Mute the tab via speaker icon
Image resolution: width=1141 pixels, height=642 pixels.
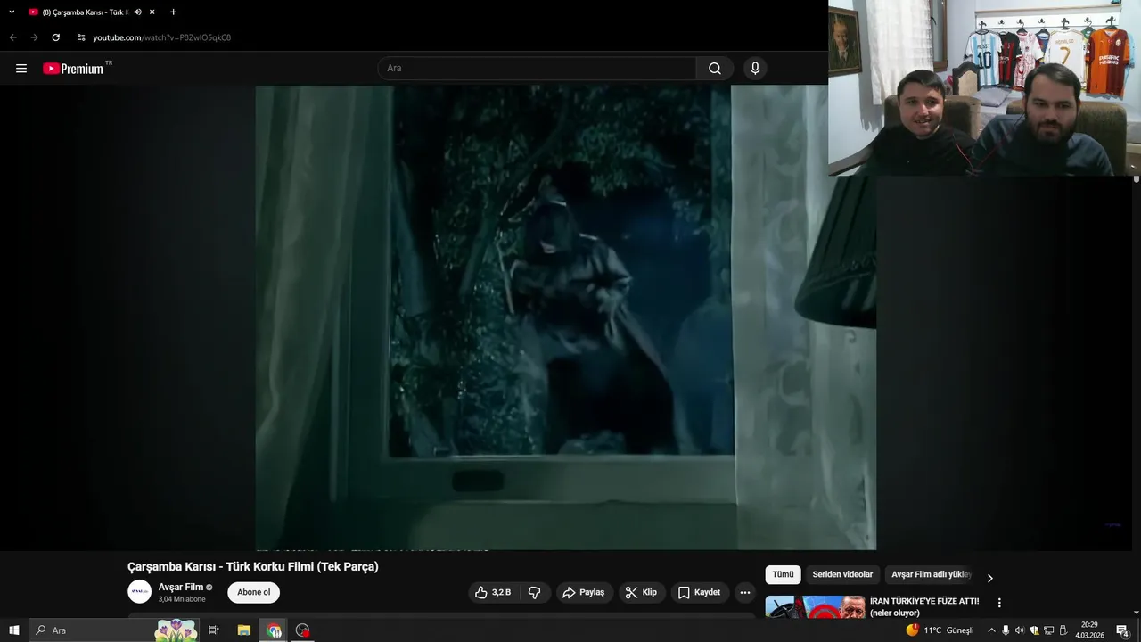pos(137,12)
